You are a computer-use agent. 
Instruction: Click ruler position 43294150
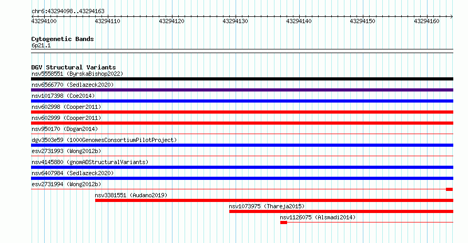point(363,21)
